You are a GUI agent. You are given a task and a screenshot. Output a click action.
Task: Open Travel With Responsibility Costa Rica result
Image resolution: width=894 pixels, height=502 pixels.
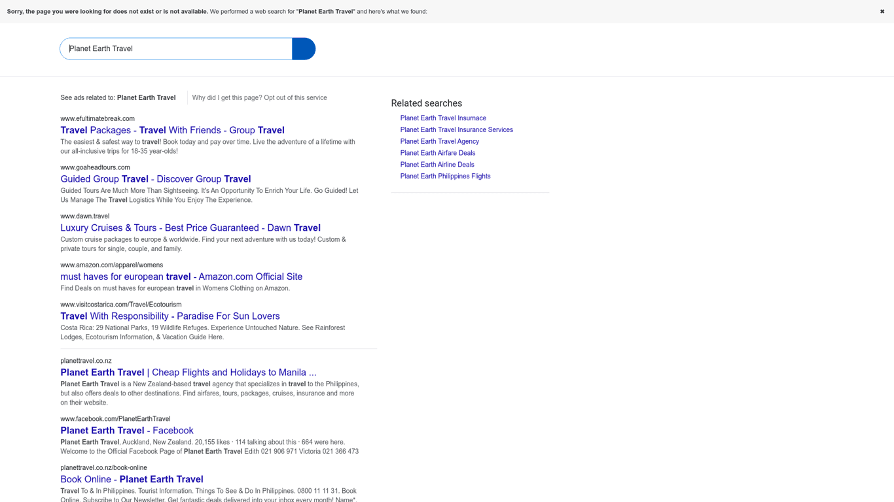pyautogui.click(x=170, y=316)
